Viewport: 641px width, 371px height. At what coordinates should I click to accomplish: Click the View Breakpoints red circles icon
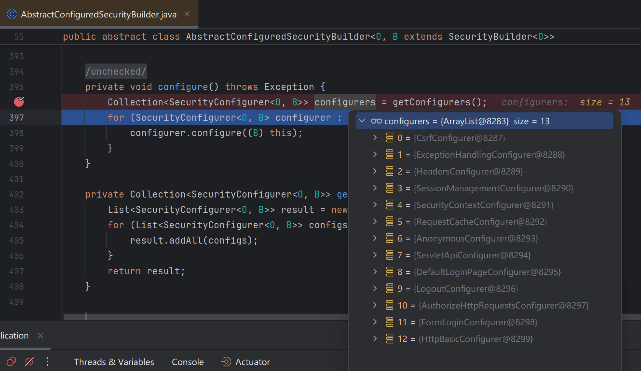(x=11, y=362)
